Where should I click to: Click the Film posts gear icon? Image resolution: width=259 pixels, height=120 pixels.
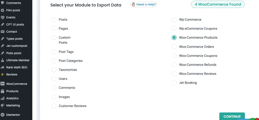point(3,10)
